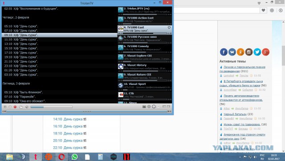The width and height of the screenshot is (285, 161).
Task: Click the fast-forward arrows right of the seek bar
Action: tap(169, 111)
